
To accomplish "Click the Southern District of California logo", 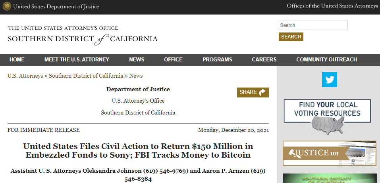I will pyautogui.click(x=83, y=35).
